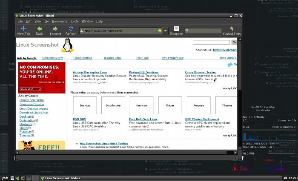Open the Go menu

click(x=46, y=21)
